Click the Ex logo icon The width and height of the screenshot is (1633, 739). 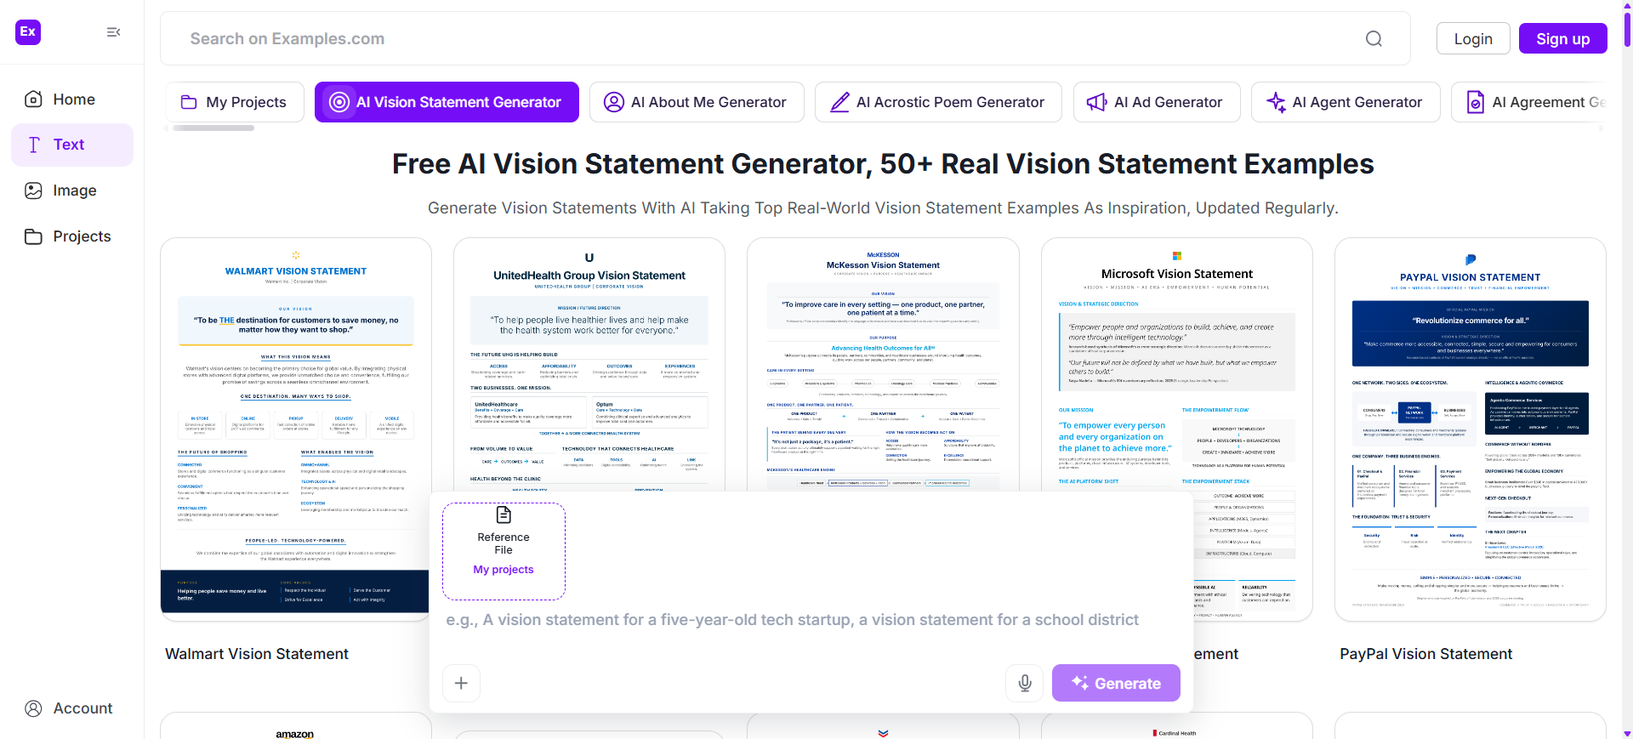(28, 32)
